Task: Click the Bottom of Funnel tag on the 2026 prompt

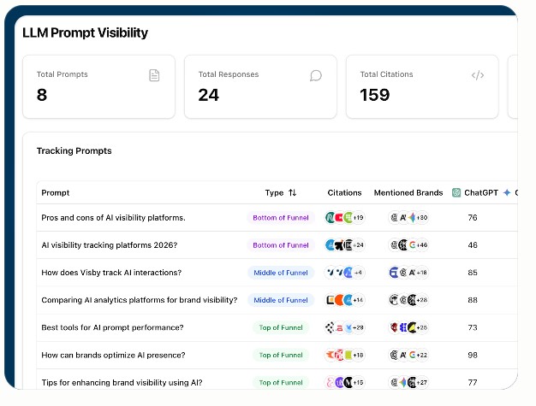Action: coord(280,245)
